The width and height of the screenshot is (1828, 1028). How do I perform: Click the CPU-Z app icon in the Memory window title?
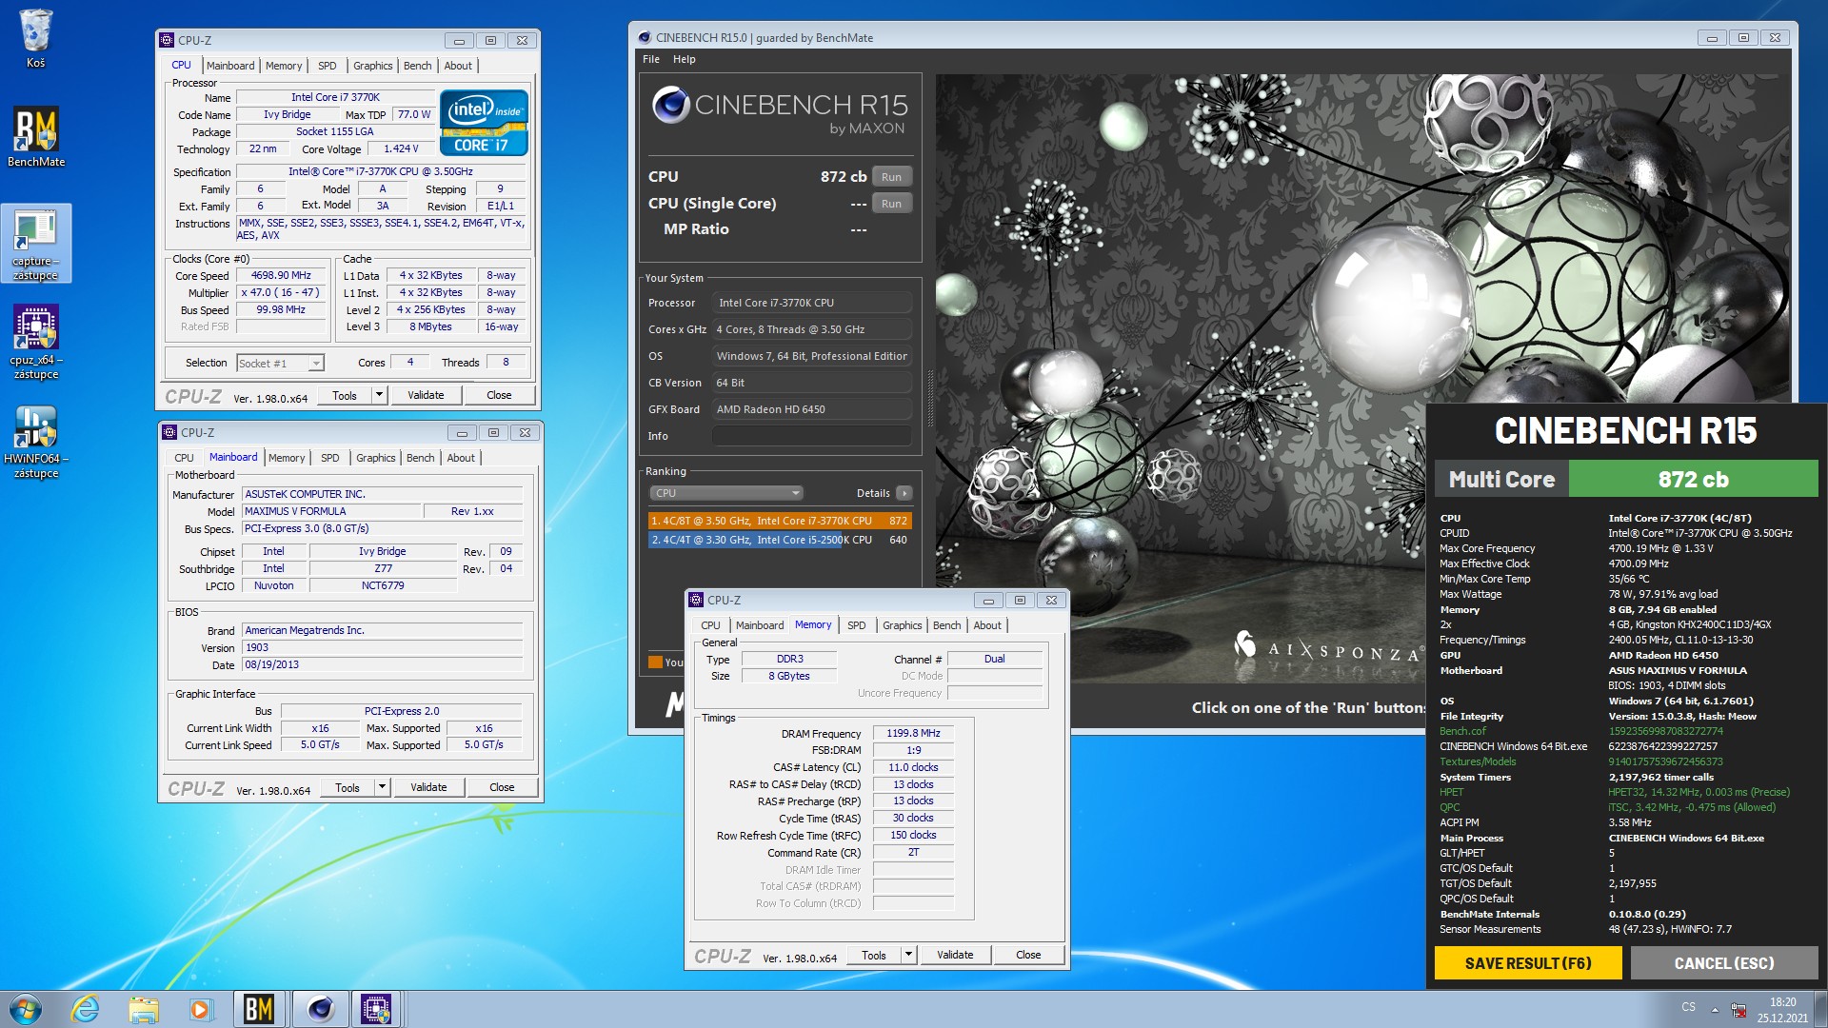[696, 600]
